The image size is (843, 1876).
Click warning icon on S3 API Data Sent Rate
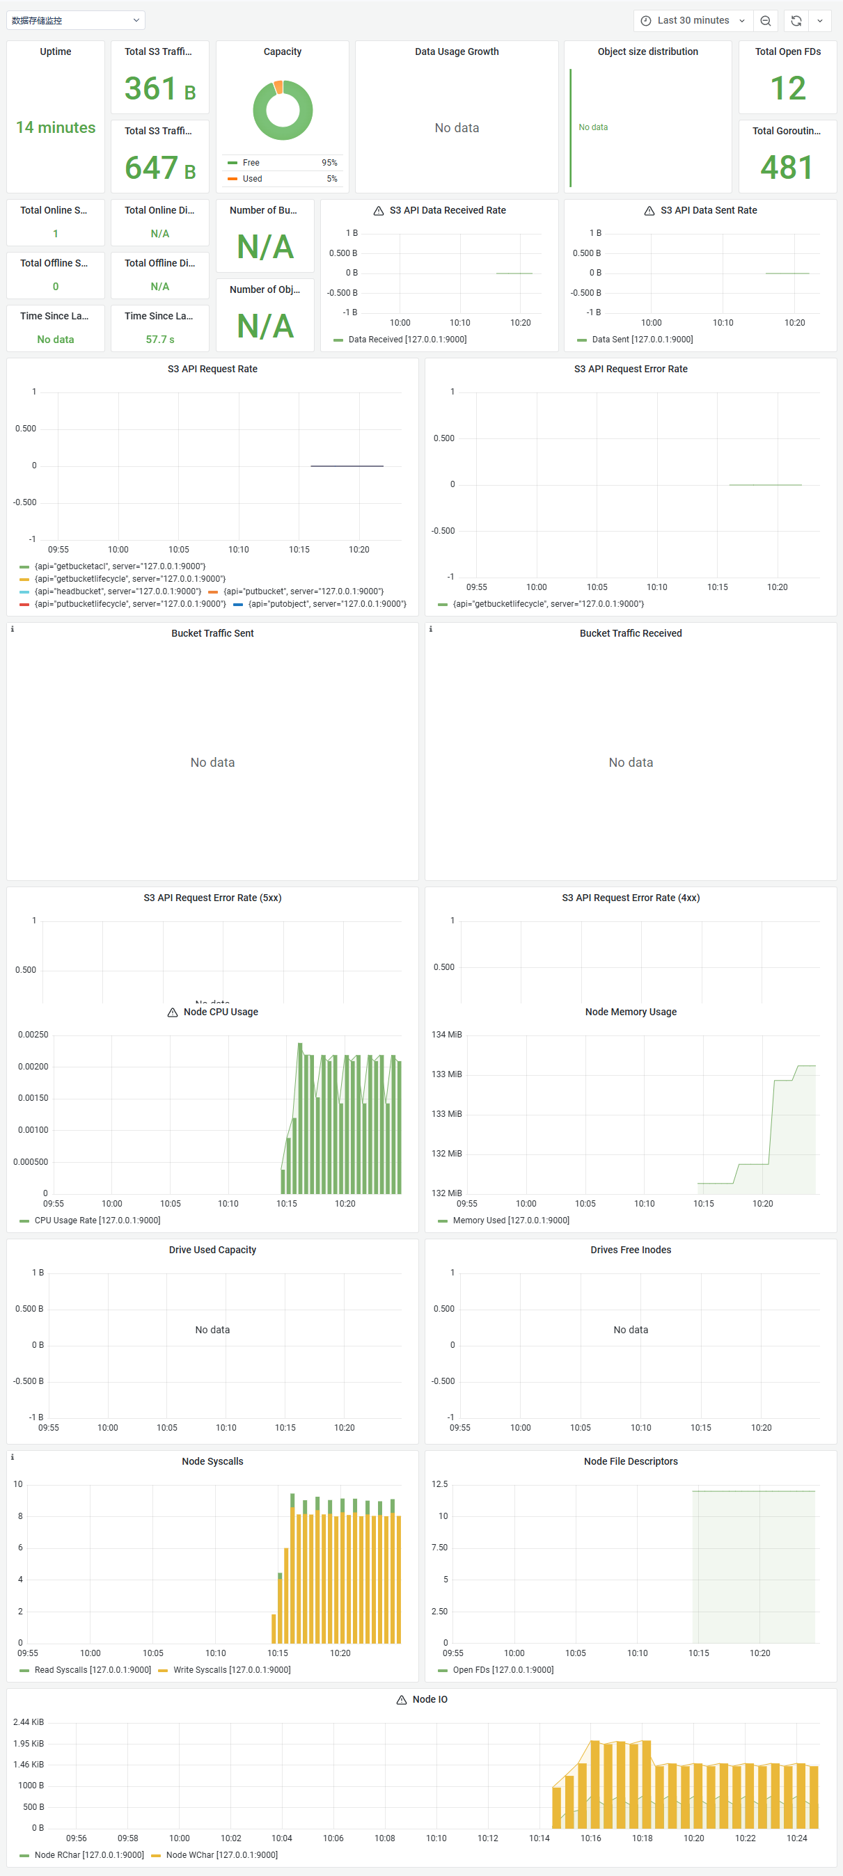tap(649, 212)
